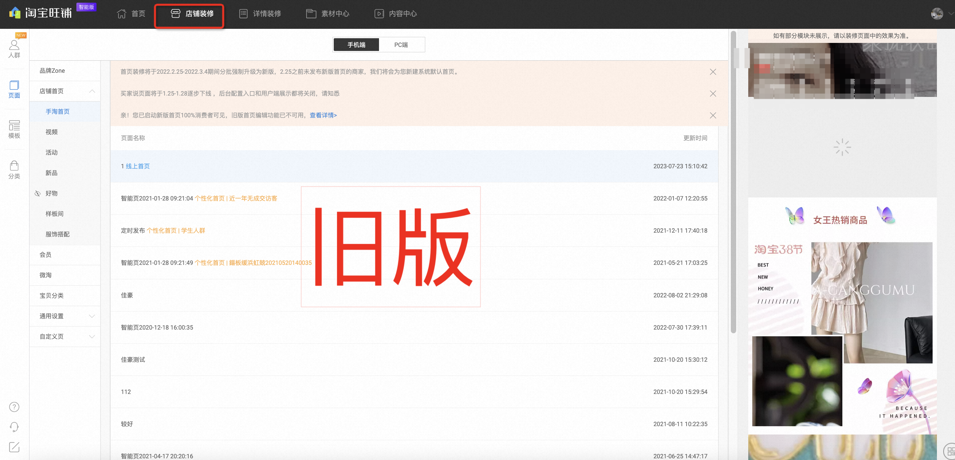Open the user avatar in top bar
Screen dimensions: 955x460
pos(937,14)
